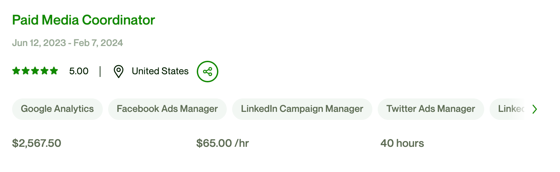560x172 pixels.
Task: Click the United States location text
Action: coord(160,71)
